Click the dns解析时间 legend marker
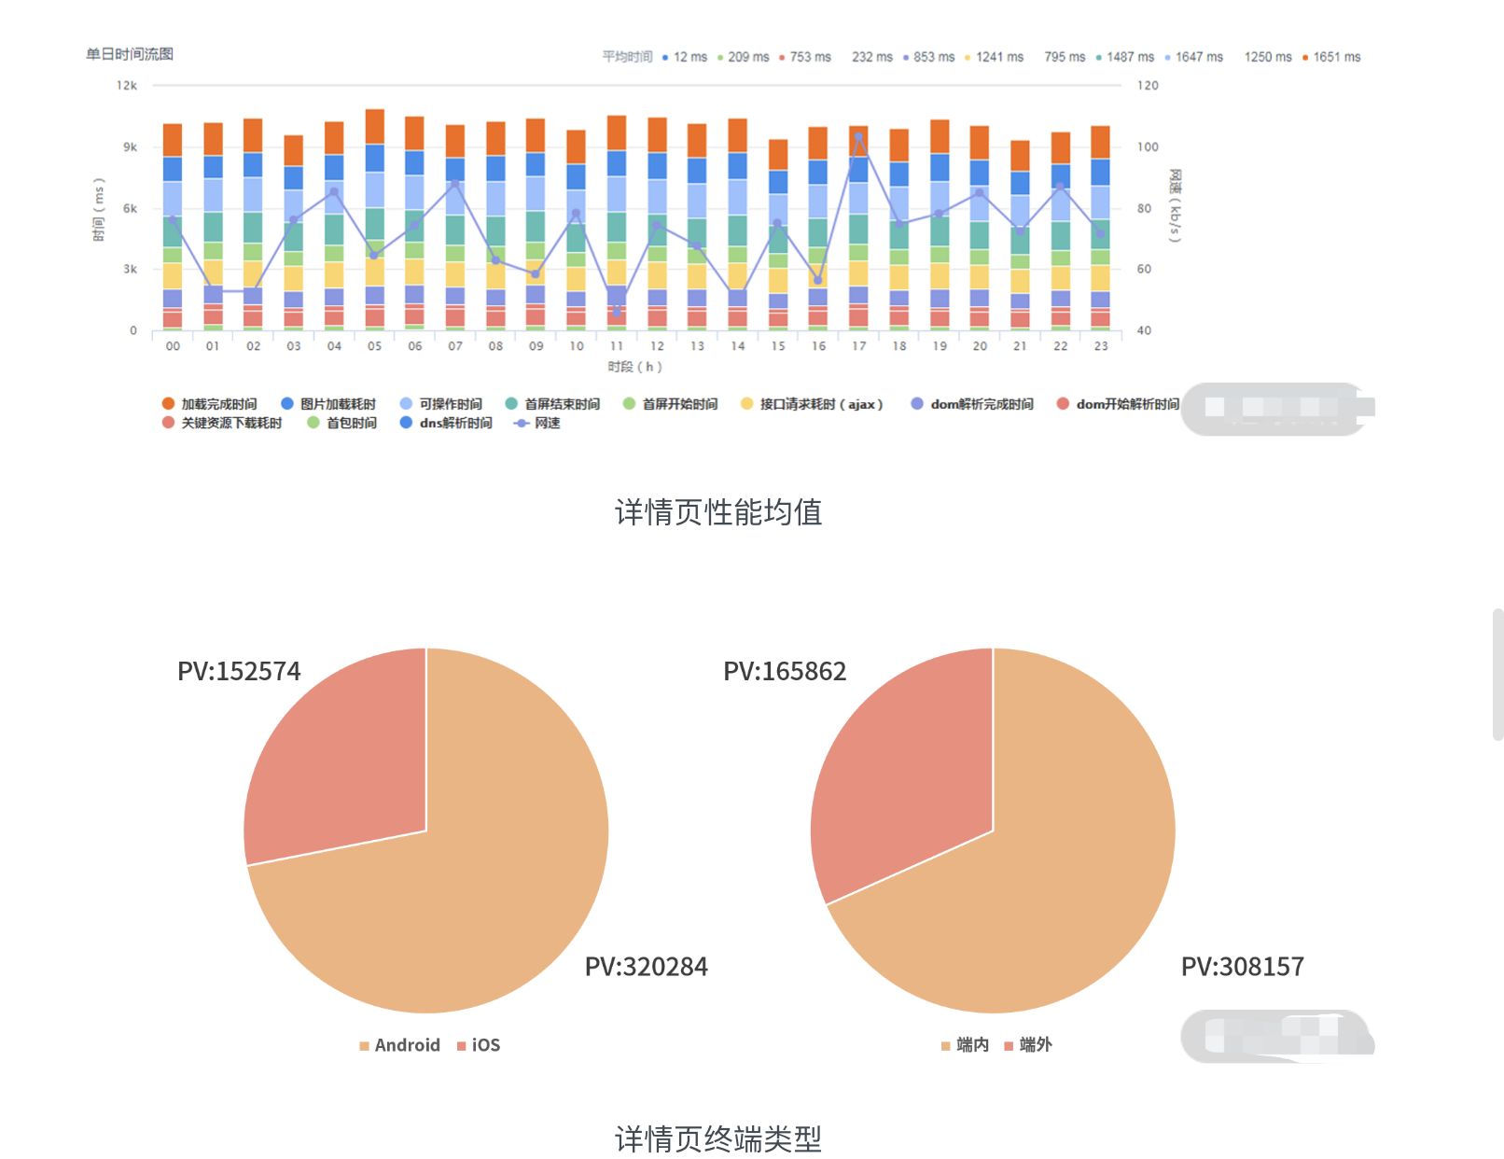This screenshot has height=1159, width=1504. point(406,423)
